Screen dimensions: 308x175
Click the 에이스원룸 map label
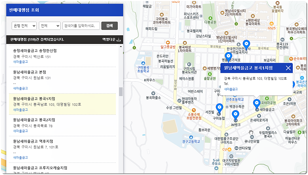pos(186,79)
